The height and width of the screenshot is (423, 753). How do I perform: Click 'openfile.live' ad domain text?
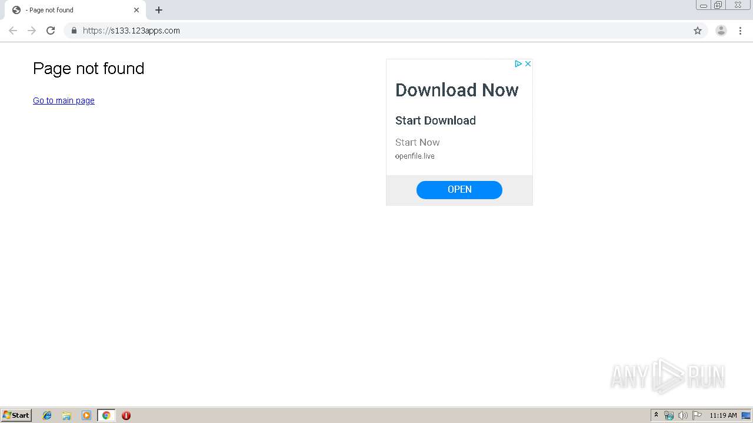point(415,156)
